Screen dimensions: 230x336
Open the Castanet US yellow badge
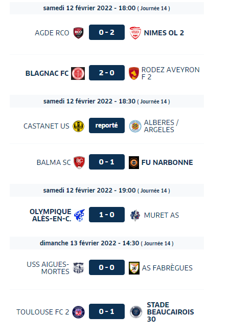click(x=78, y=126)
